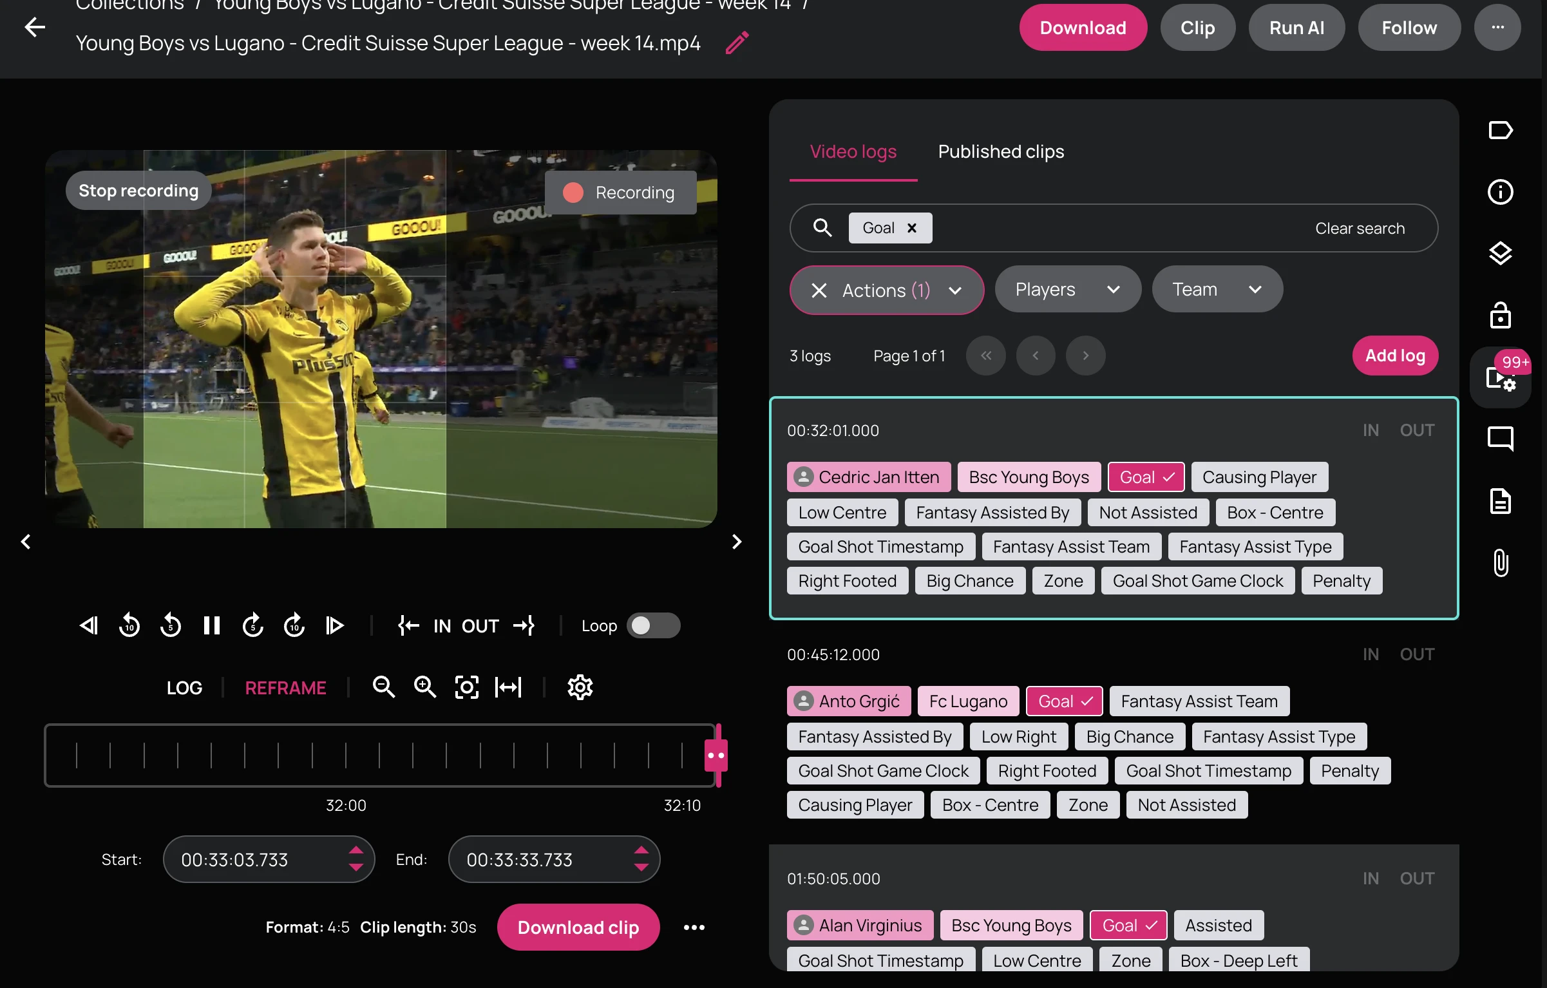Click the pencil icon to rename video
The height and width of the screenshot is (988, 1547).
tap(737, 43)
